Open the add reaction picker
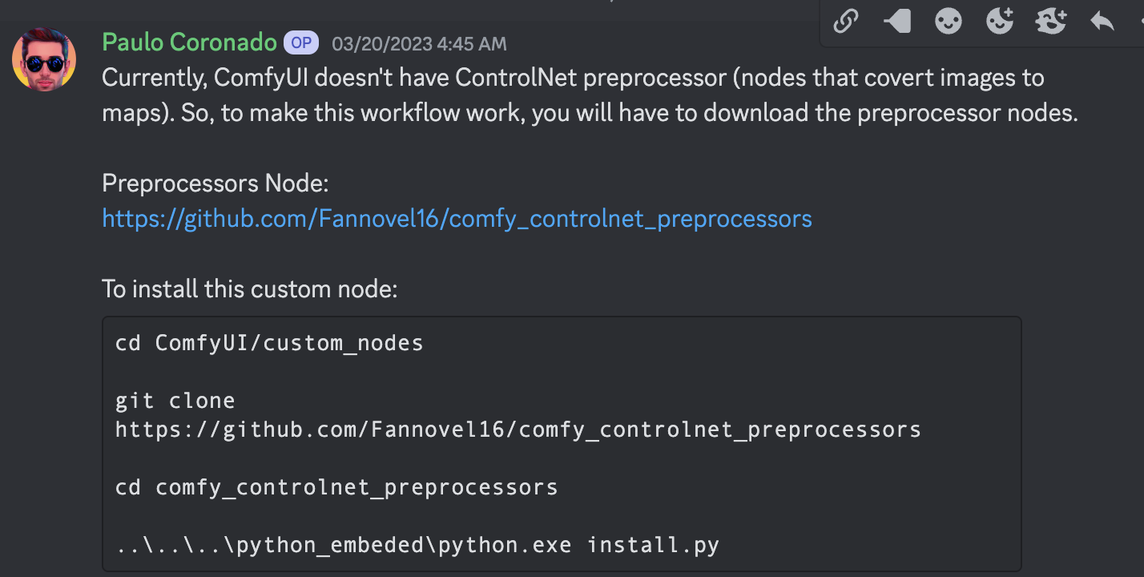1144x577 pixels. [x=999, y=22]
